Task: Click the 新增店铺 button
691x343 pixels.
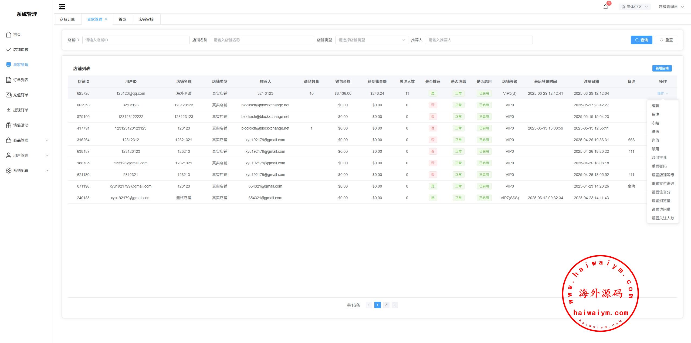Action: (x=662, y=68)
